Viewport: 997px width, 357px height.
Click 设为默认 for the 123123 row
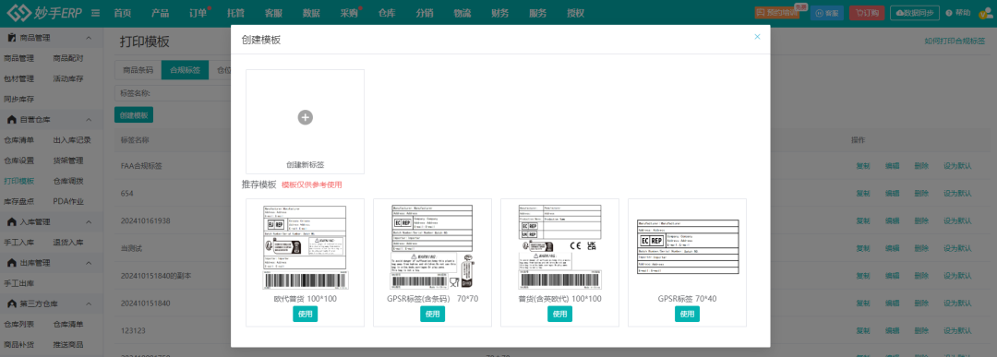point(957,330)
